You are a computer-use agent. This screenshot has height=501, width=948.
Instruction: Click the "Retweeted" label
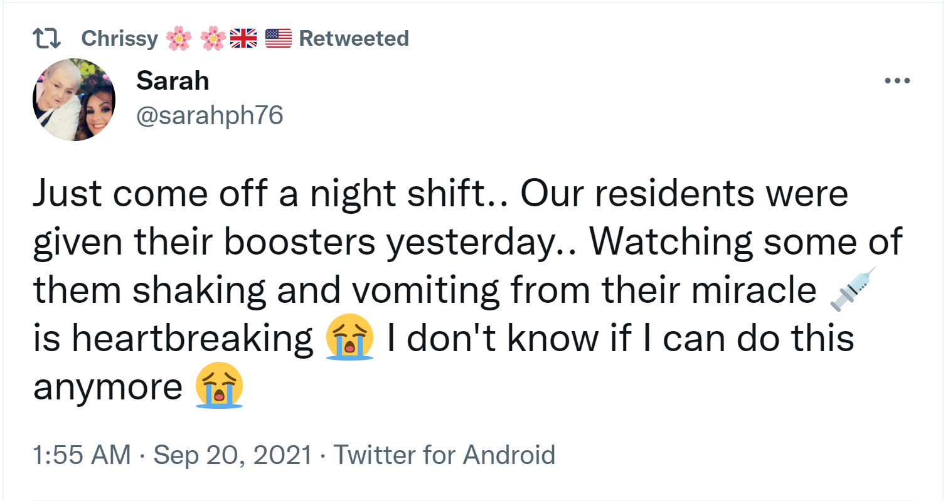coord(354,39)
